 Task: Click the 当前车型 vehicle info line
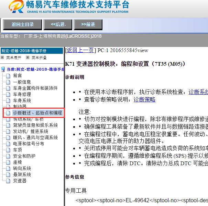[51, 36]
